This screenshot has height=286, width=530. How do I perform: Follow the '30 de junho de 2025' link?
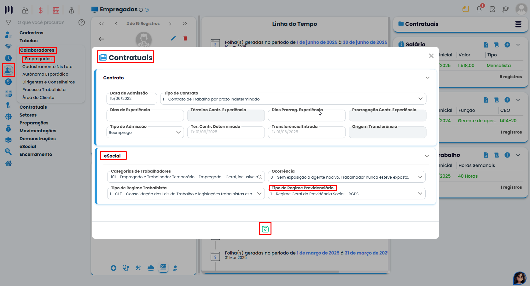[x=365, y=42]
